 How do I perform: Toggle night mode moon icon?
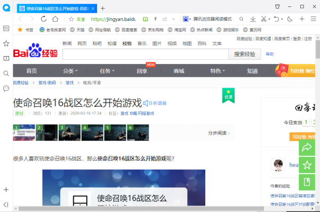click(290, 19)
